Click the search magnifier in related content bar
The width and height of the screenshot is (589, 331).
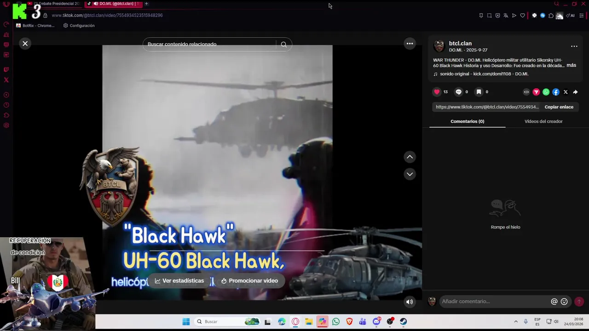[x=283, y=44]
